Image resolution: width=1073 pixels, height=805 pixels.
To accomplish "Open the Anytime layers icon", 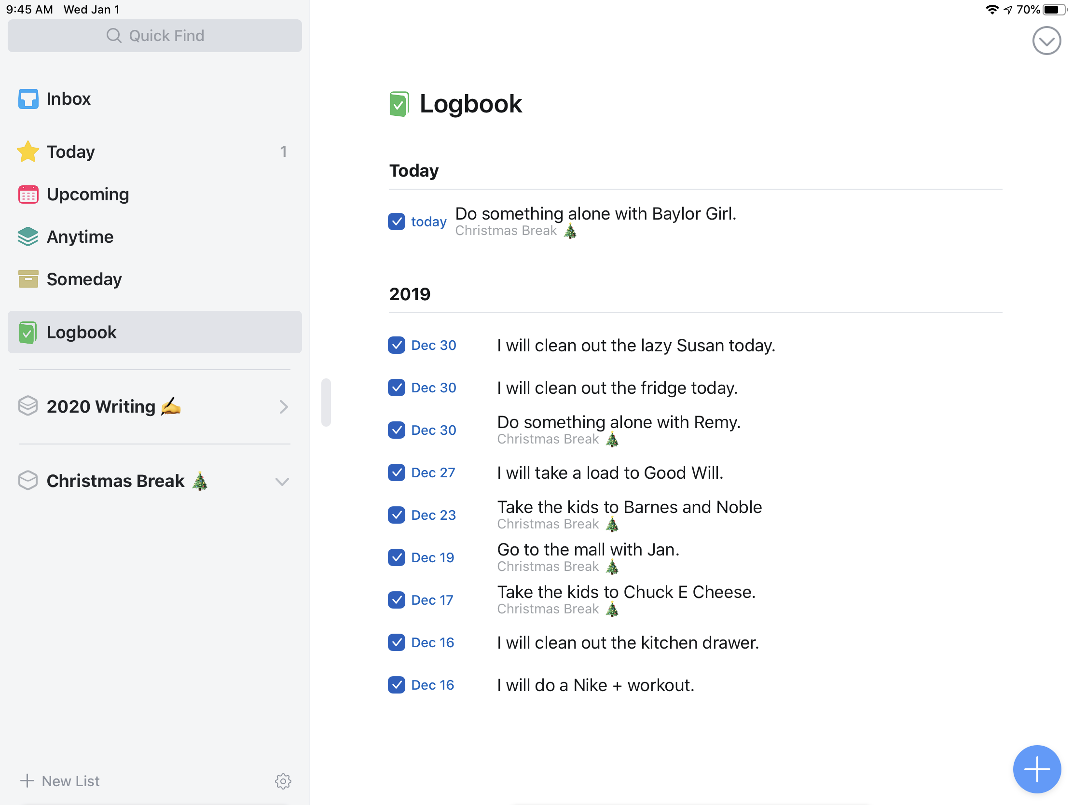I will click(28, 237).
